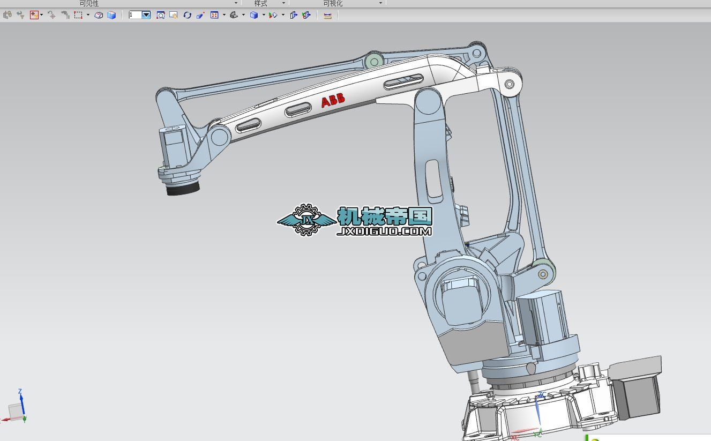The image size is (711, 441).
Task: Open the work layer number dropdown showing 1
Action: tap(146, 15)
